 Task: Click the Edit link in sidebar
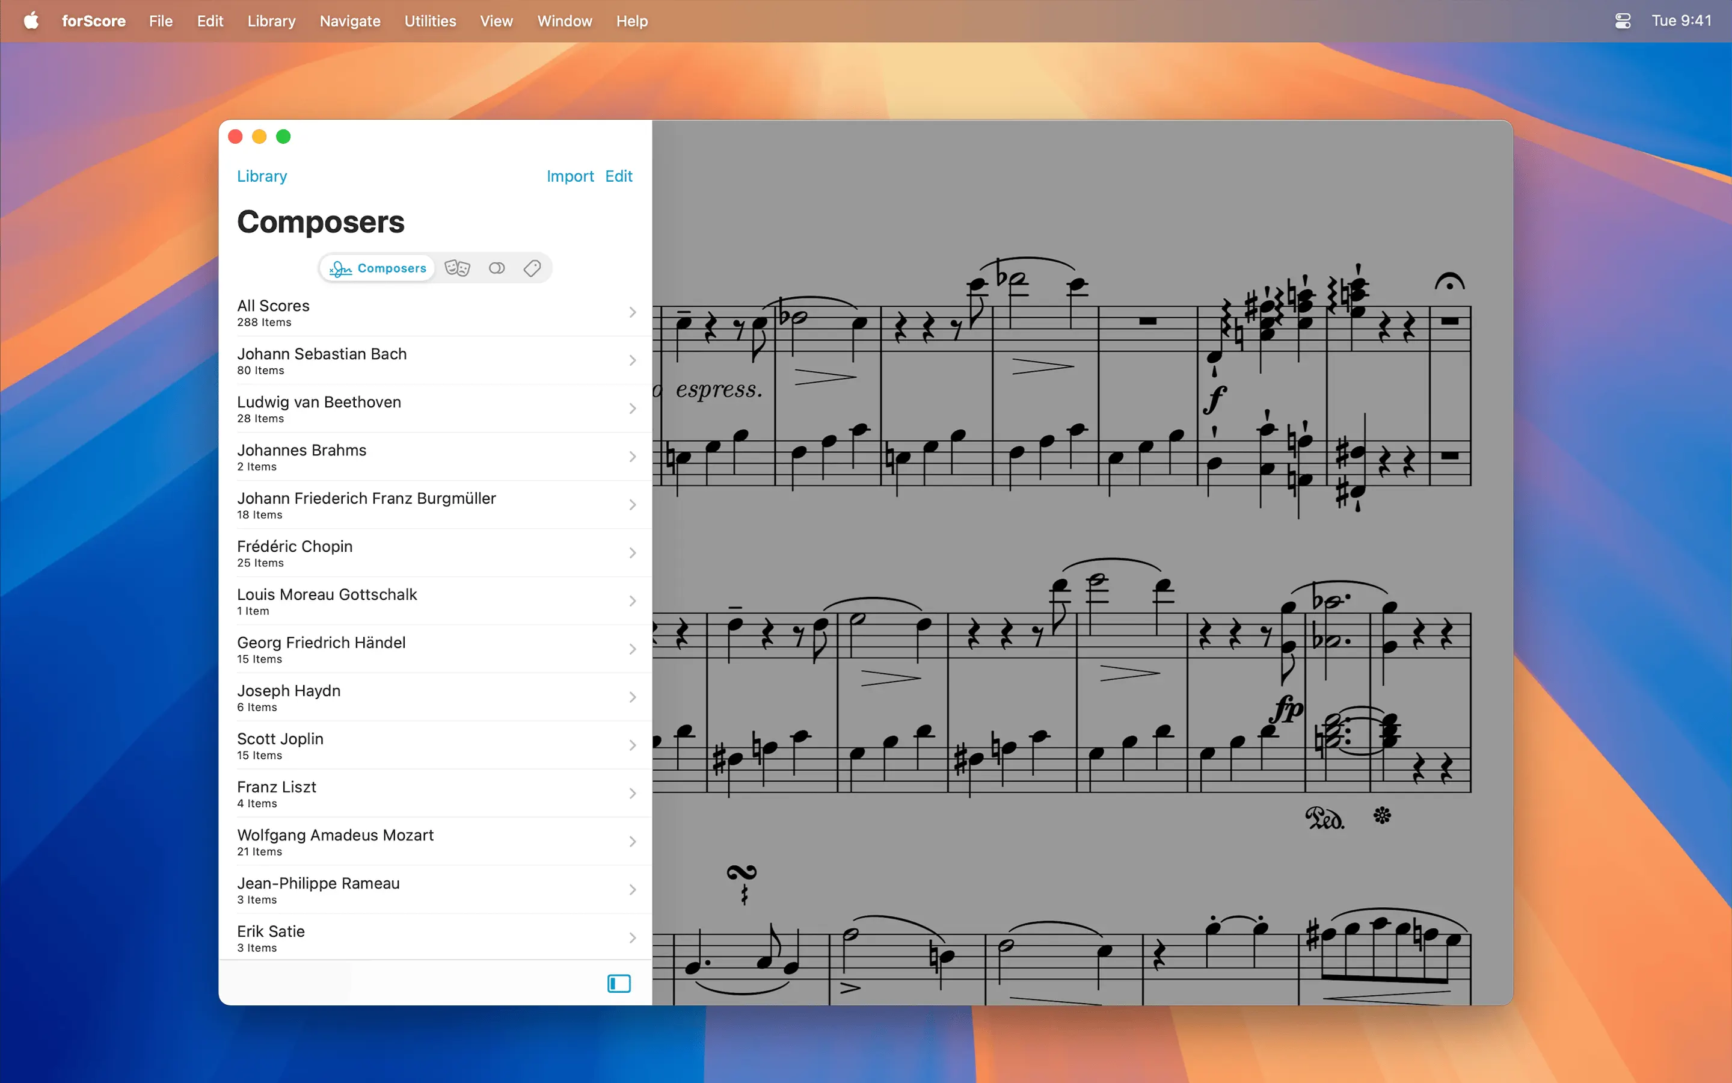[x=618, y=176]
